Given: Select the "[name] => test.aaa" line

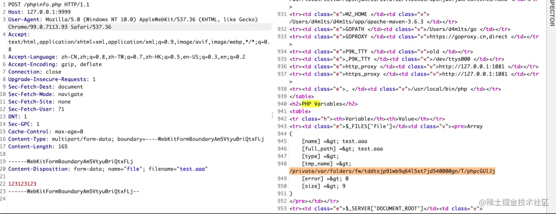Looking at the screenshot, I should 334,141.
